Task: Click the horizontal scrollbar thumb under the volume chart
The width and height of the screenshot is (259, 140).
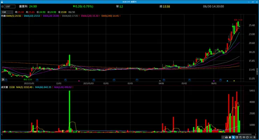Action: 245,134
